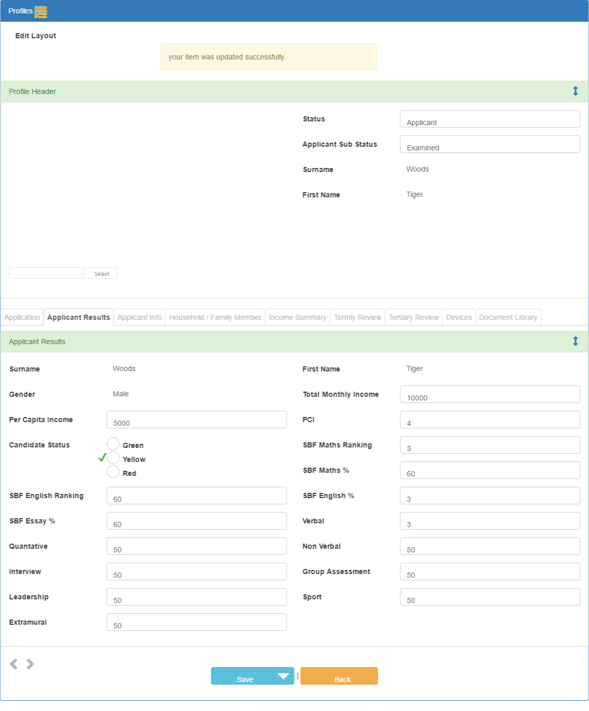Viewport: 589px width, 711px height.
Task: Click the Per Capita Income field
Action: pyautogui.click(x=196, y=420)
